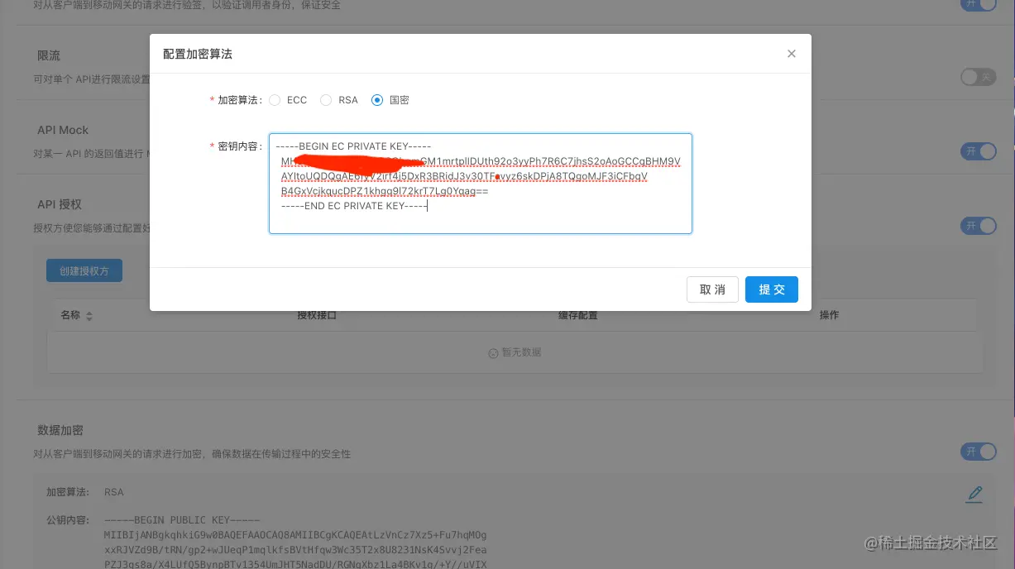The width and height of the screenshot is (1015, 569).
Task: Toggle the API Mock switch
Action: coord(979,151)
